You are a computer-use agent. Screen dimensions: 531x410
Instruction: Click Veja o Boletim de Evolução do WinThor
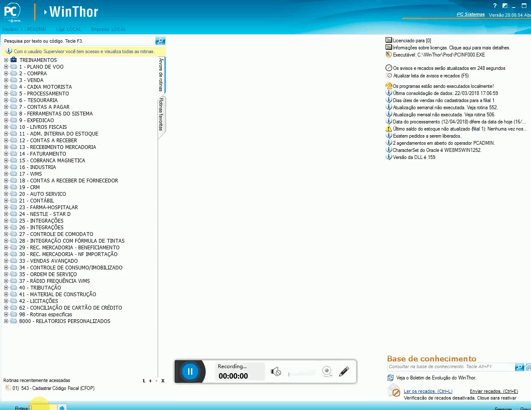(x=436, y=378)
